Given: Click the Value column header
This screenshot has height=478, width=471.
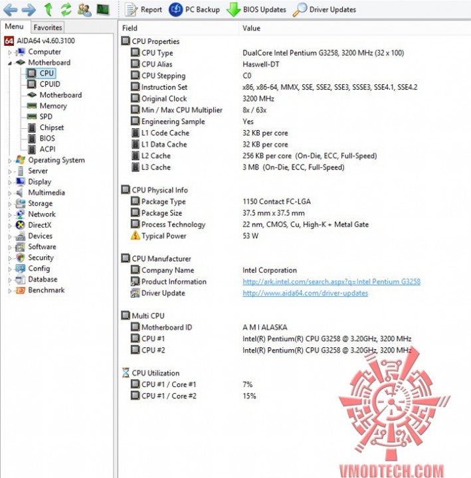Looking at the screenshot, I should tap(251, 28).
